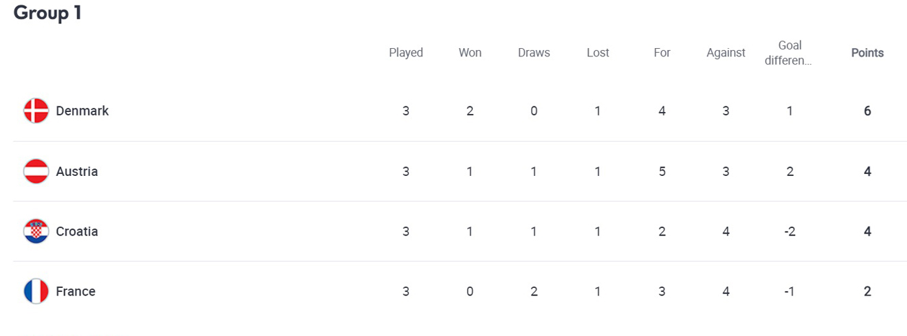Viewport: 907px width, 336px height.
Task: Click the Lost column header
Action: [x=598, y=53]
